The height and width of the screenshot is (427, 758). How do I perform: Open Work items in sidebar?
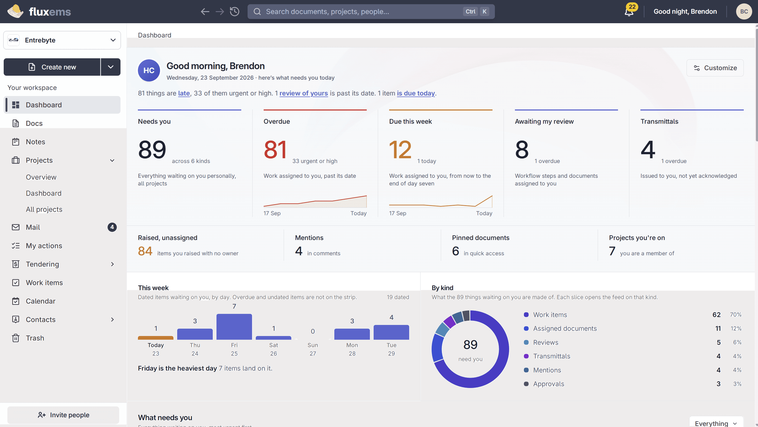62,282
